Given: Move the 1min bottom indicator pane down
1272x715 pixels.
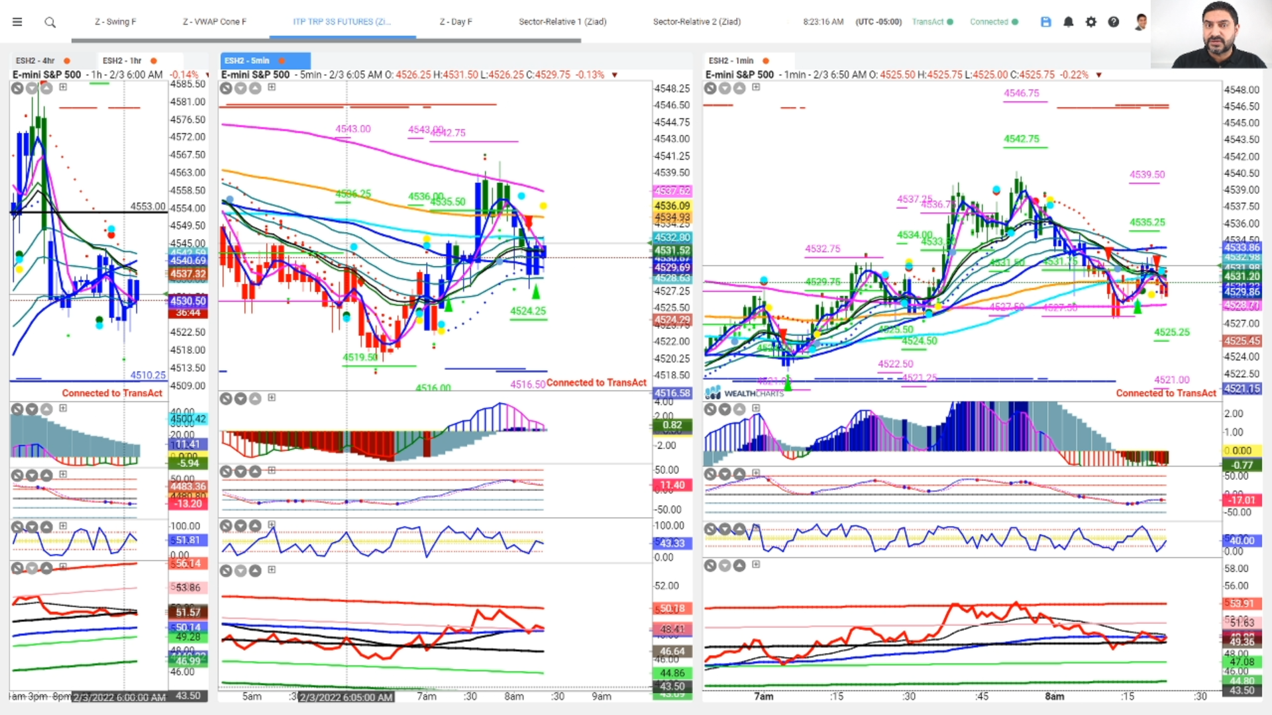Looking at the screenshot, I should point(725,565).
